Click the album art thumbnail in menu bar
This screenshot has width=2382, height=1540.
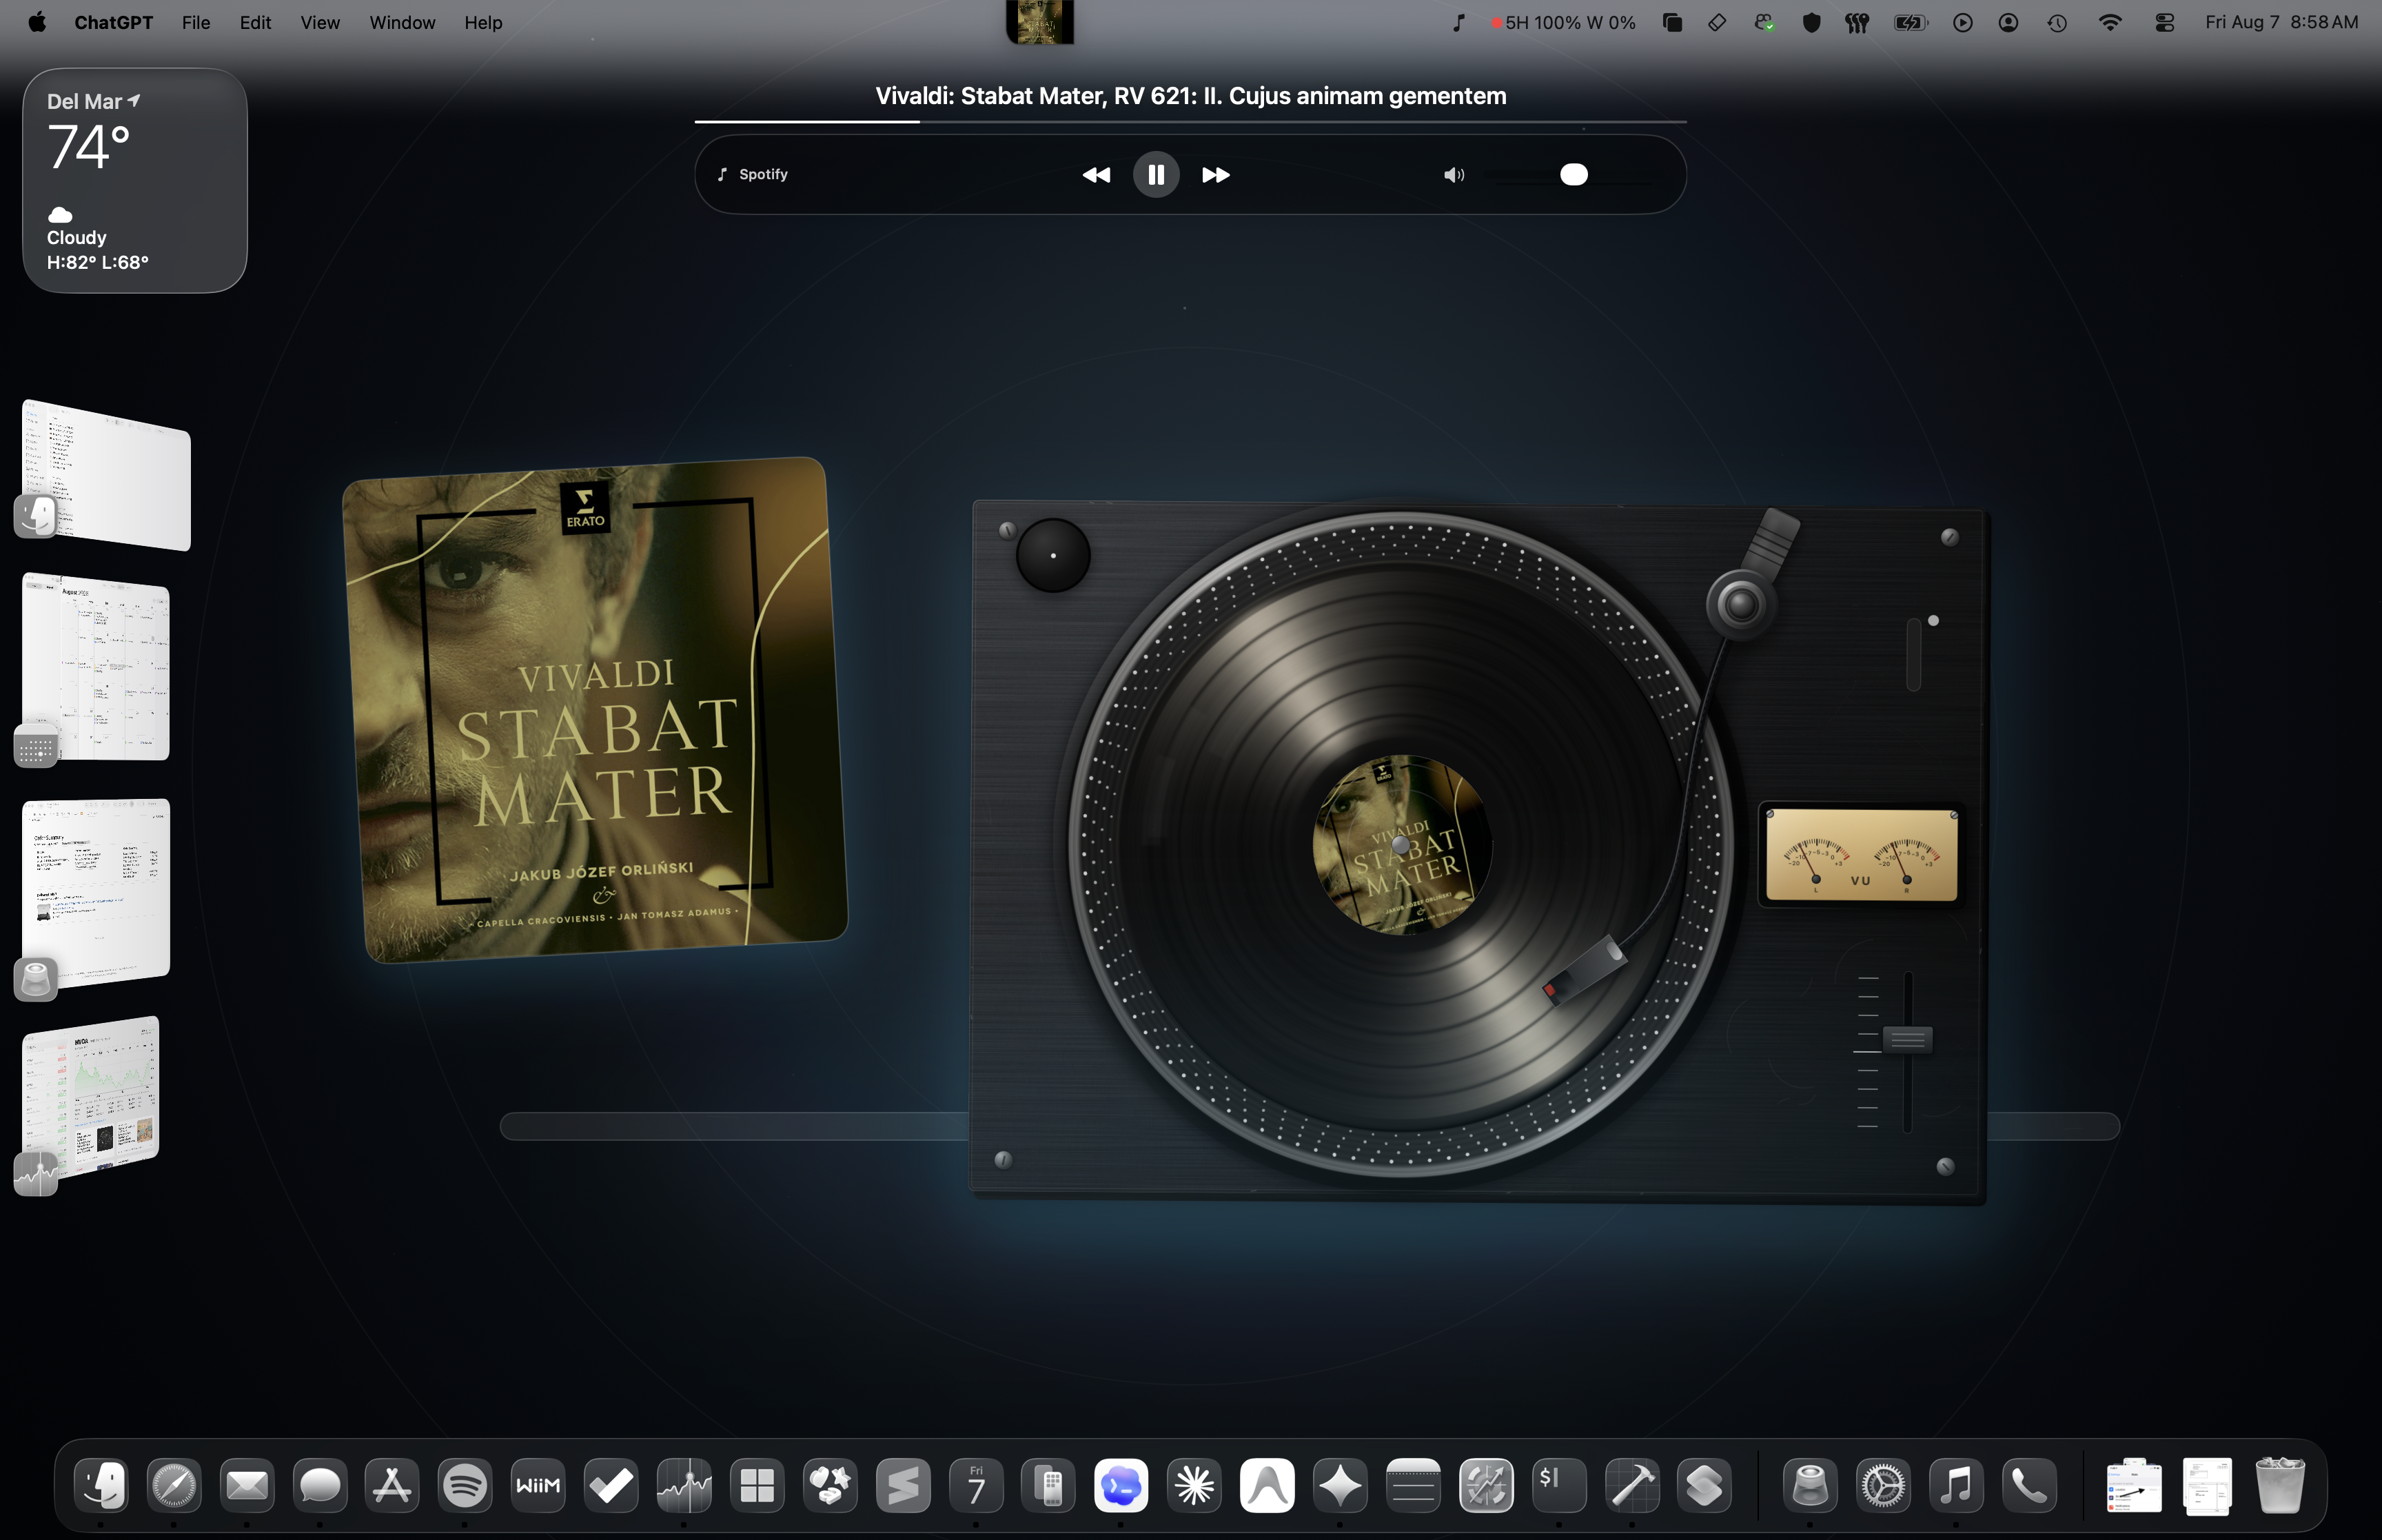pos(1039,22)
